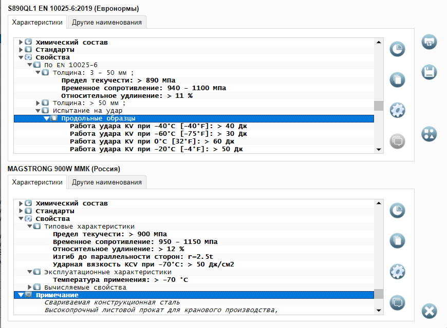Switch to upper Характеристики tab for S890QL1
Viewport: 447px width, 328px height.
coord(37,22)
